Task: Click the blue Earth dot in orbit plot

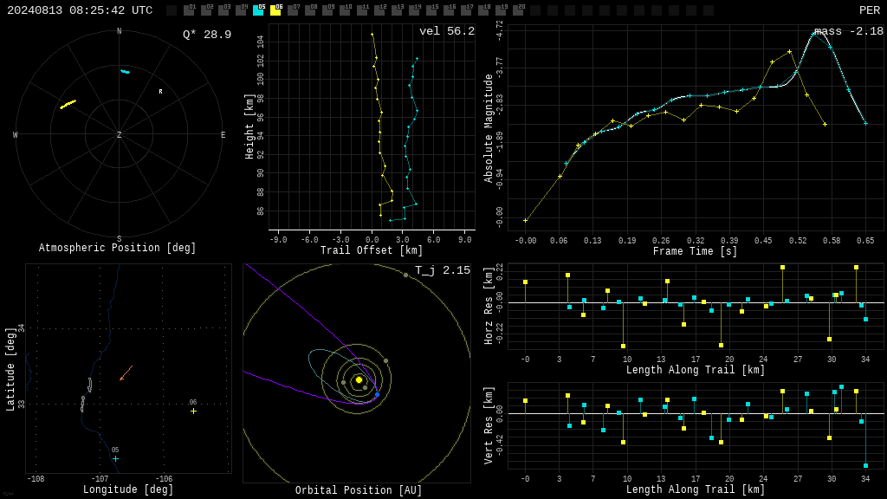Action: (378, 394)
